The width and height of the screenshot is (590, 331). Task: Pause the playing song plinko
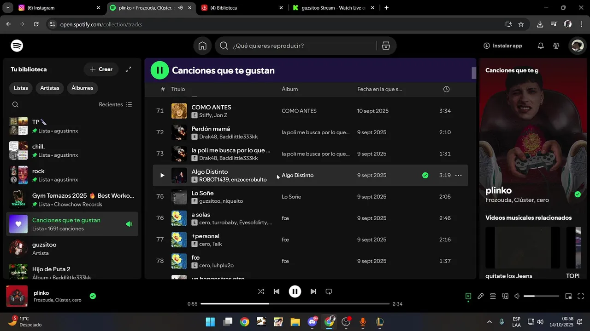(295, 291)
